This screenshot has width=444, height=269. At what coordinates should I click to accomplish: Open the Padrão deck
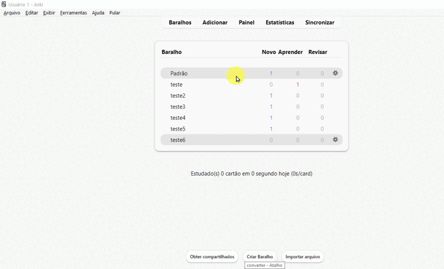click(179, 73)
